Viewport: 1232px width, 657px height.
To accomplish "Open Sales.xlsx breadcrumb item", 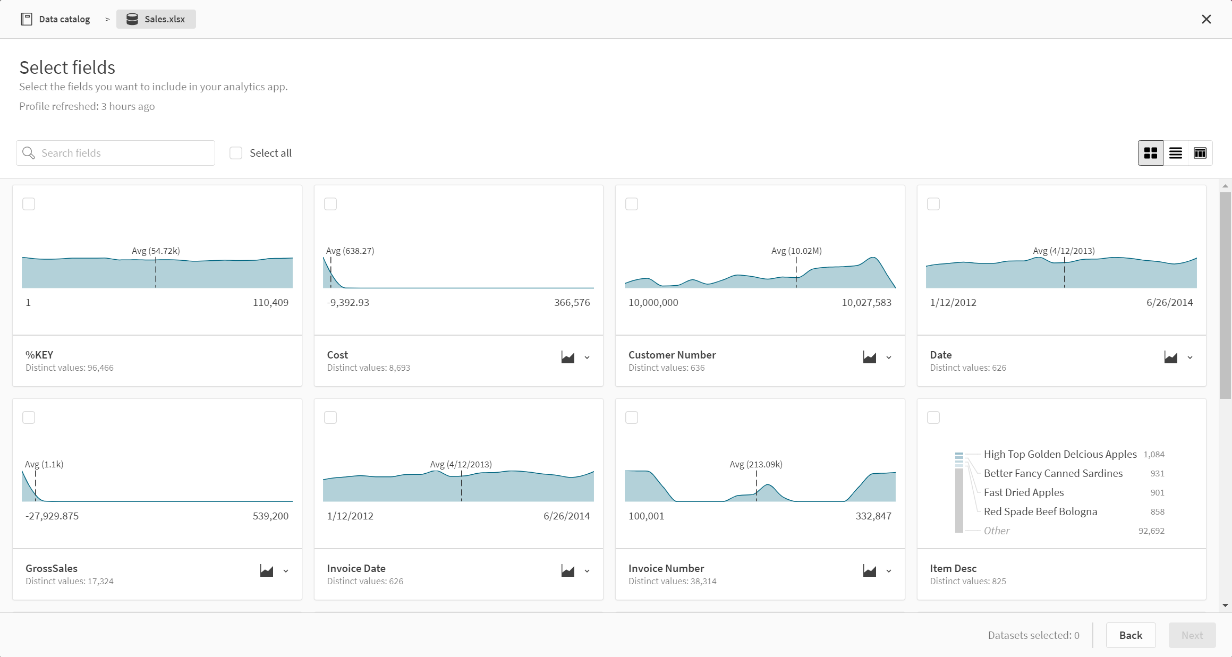I will click(x=154, y=18).
